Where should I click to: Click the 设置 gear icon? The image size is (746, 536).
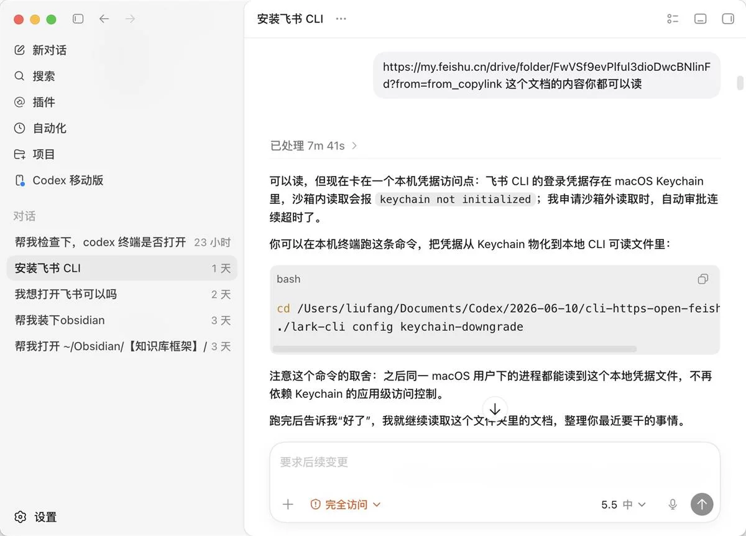click(21, 517)
